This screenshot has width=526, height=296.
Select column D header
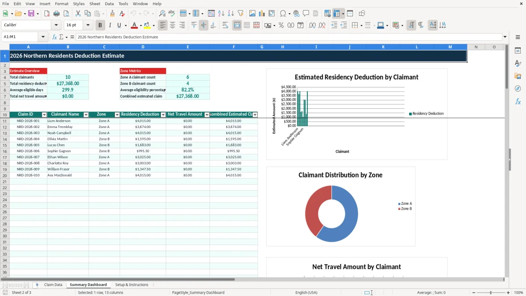pyautogui.click(x=142, y=47)
